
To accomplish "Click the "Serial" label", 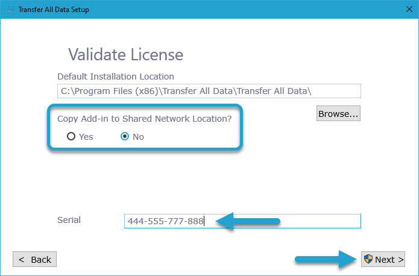I will point(69,220).
